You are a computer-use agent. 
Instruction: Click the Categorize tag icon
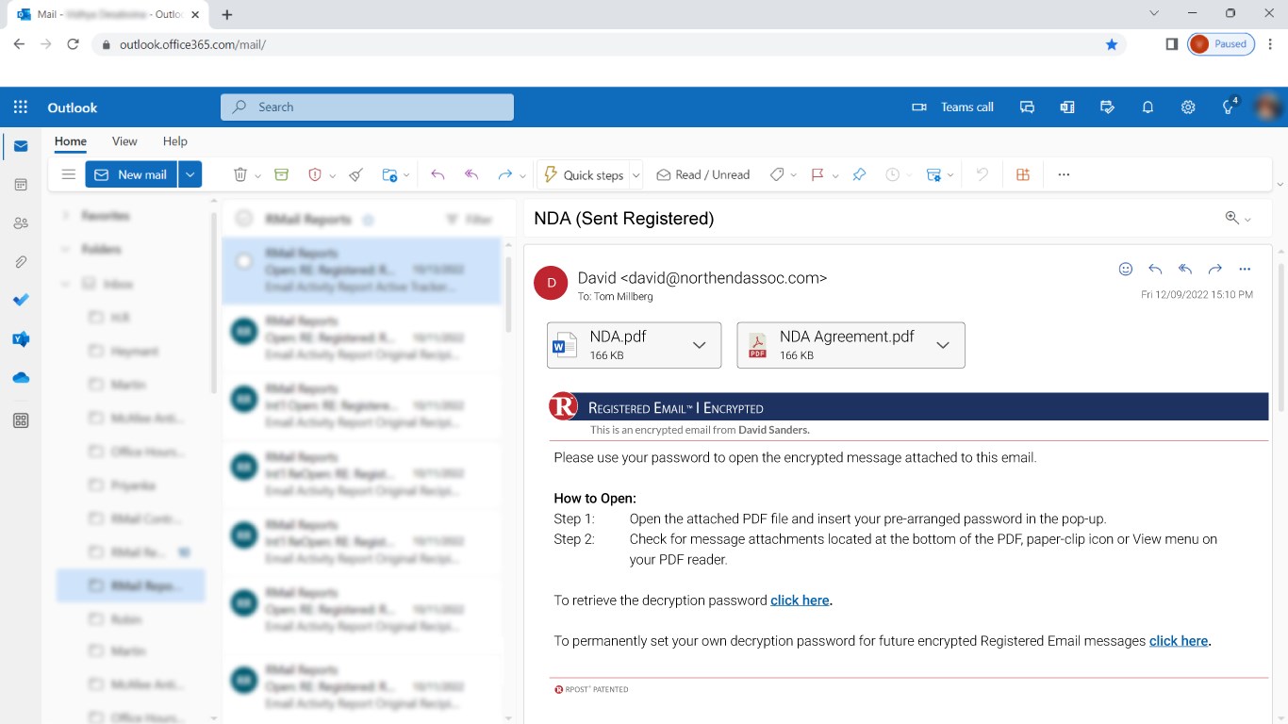[777, 174]
